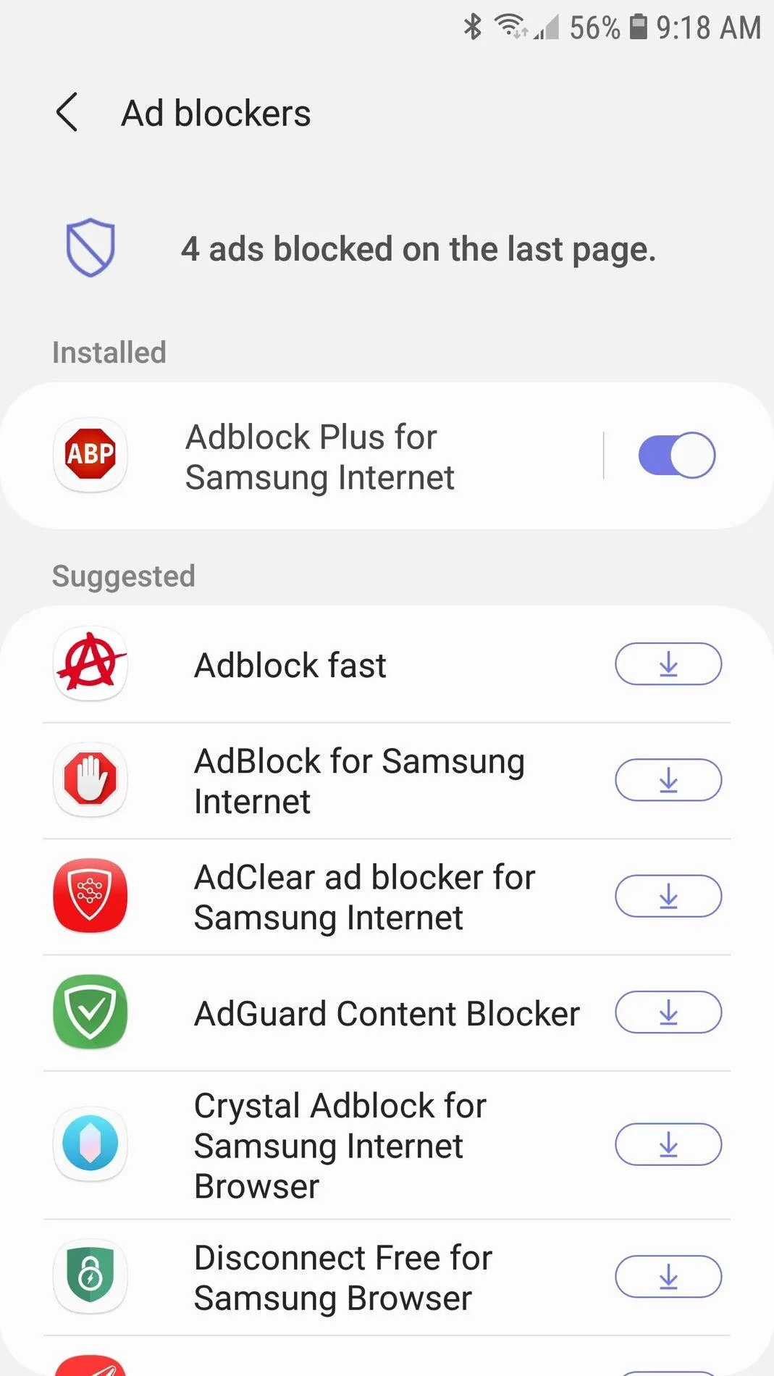The height and width of the screenshot is (1376, 774).
Task: Tap the AdGuard green shield icon
Action: tap(91, 1012)
